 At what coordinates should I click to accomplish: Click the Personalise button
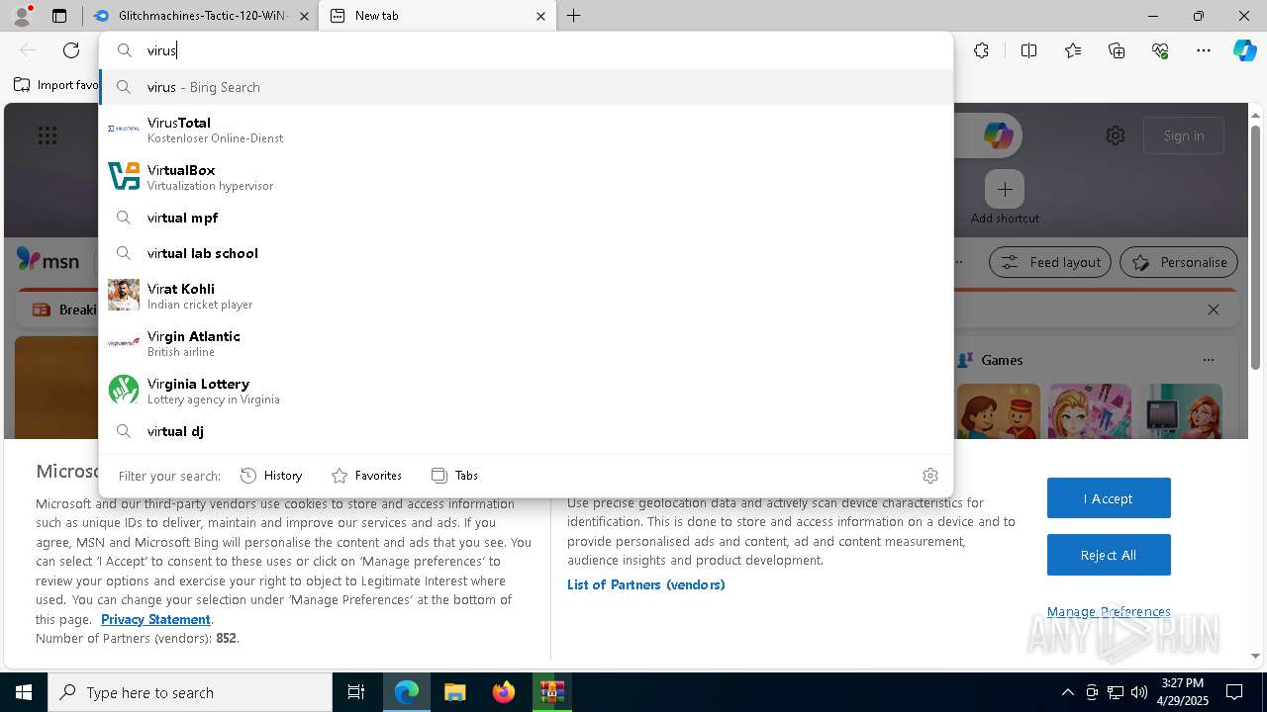(x=1179, y=262)
